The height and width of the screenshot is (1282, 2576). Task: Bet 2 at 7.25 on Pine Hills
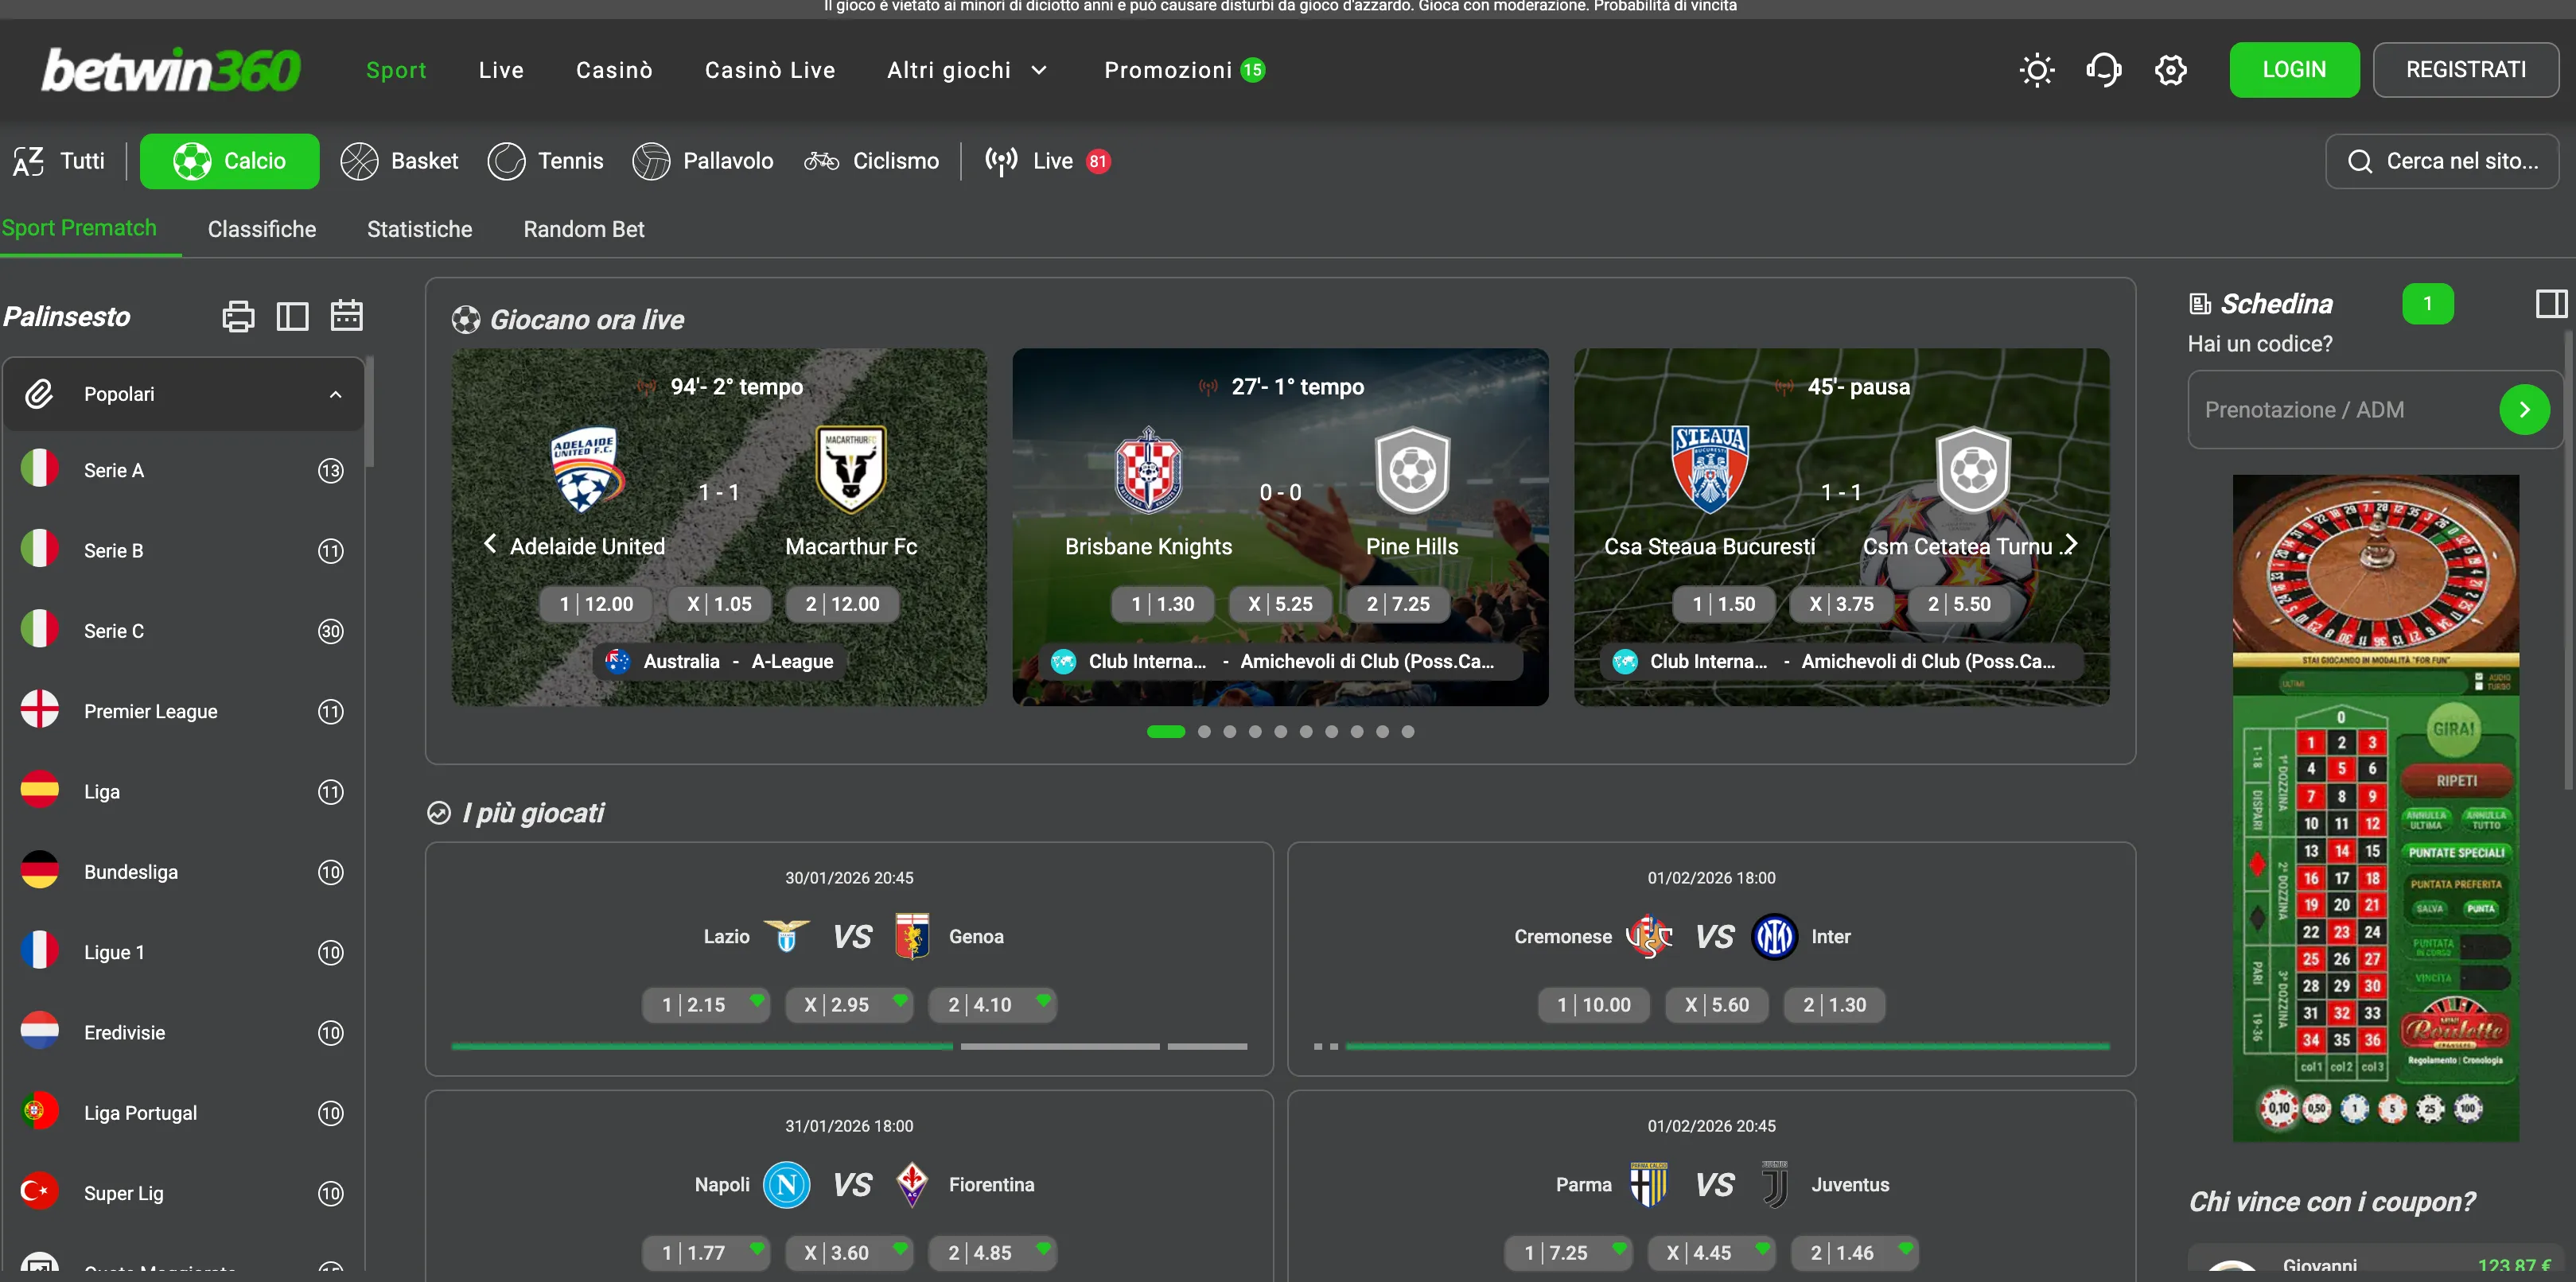(1398, 604)
